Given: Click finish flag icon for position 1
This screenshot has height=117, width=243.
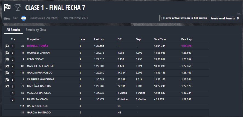Looking at the screenshot, I should point(7,46).
